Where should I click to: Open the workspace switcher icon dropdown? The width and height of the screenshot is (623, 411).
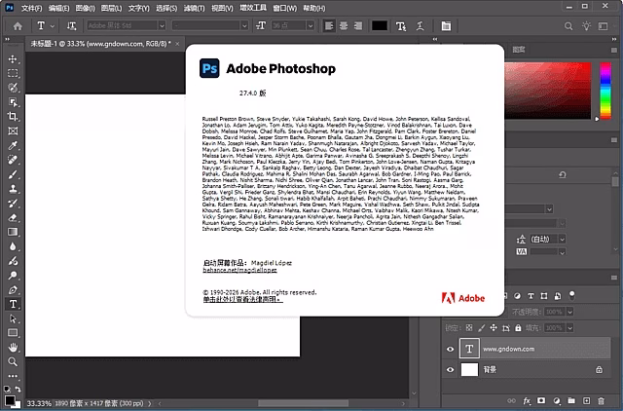[x=604, y=26]
